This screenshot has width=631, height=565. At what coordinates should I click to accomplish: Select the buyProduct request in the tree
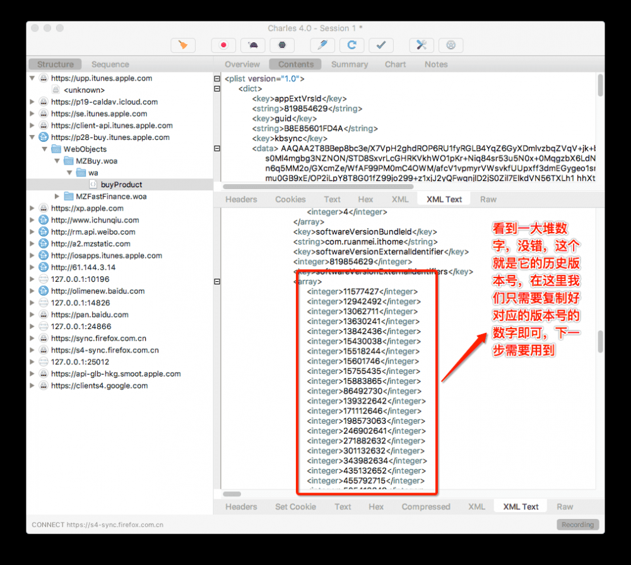pos(119,185)
